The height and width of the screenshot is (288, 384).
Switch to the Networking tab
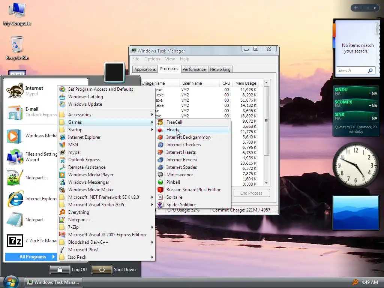coord(220,69)
